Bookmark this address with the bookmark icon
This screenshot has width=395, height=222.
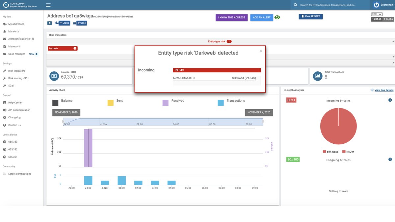click(49, 23)
